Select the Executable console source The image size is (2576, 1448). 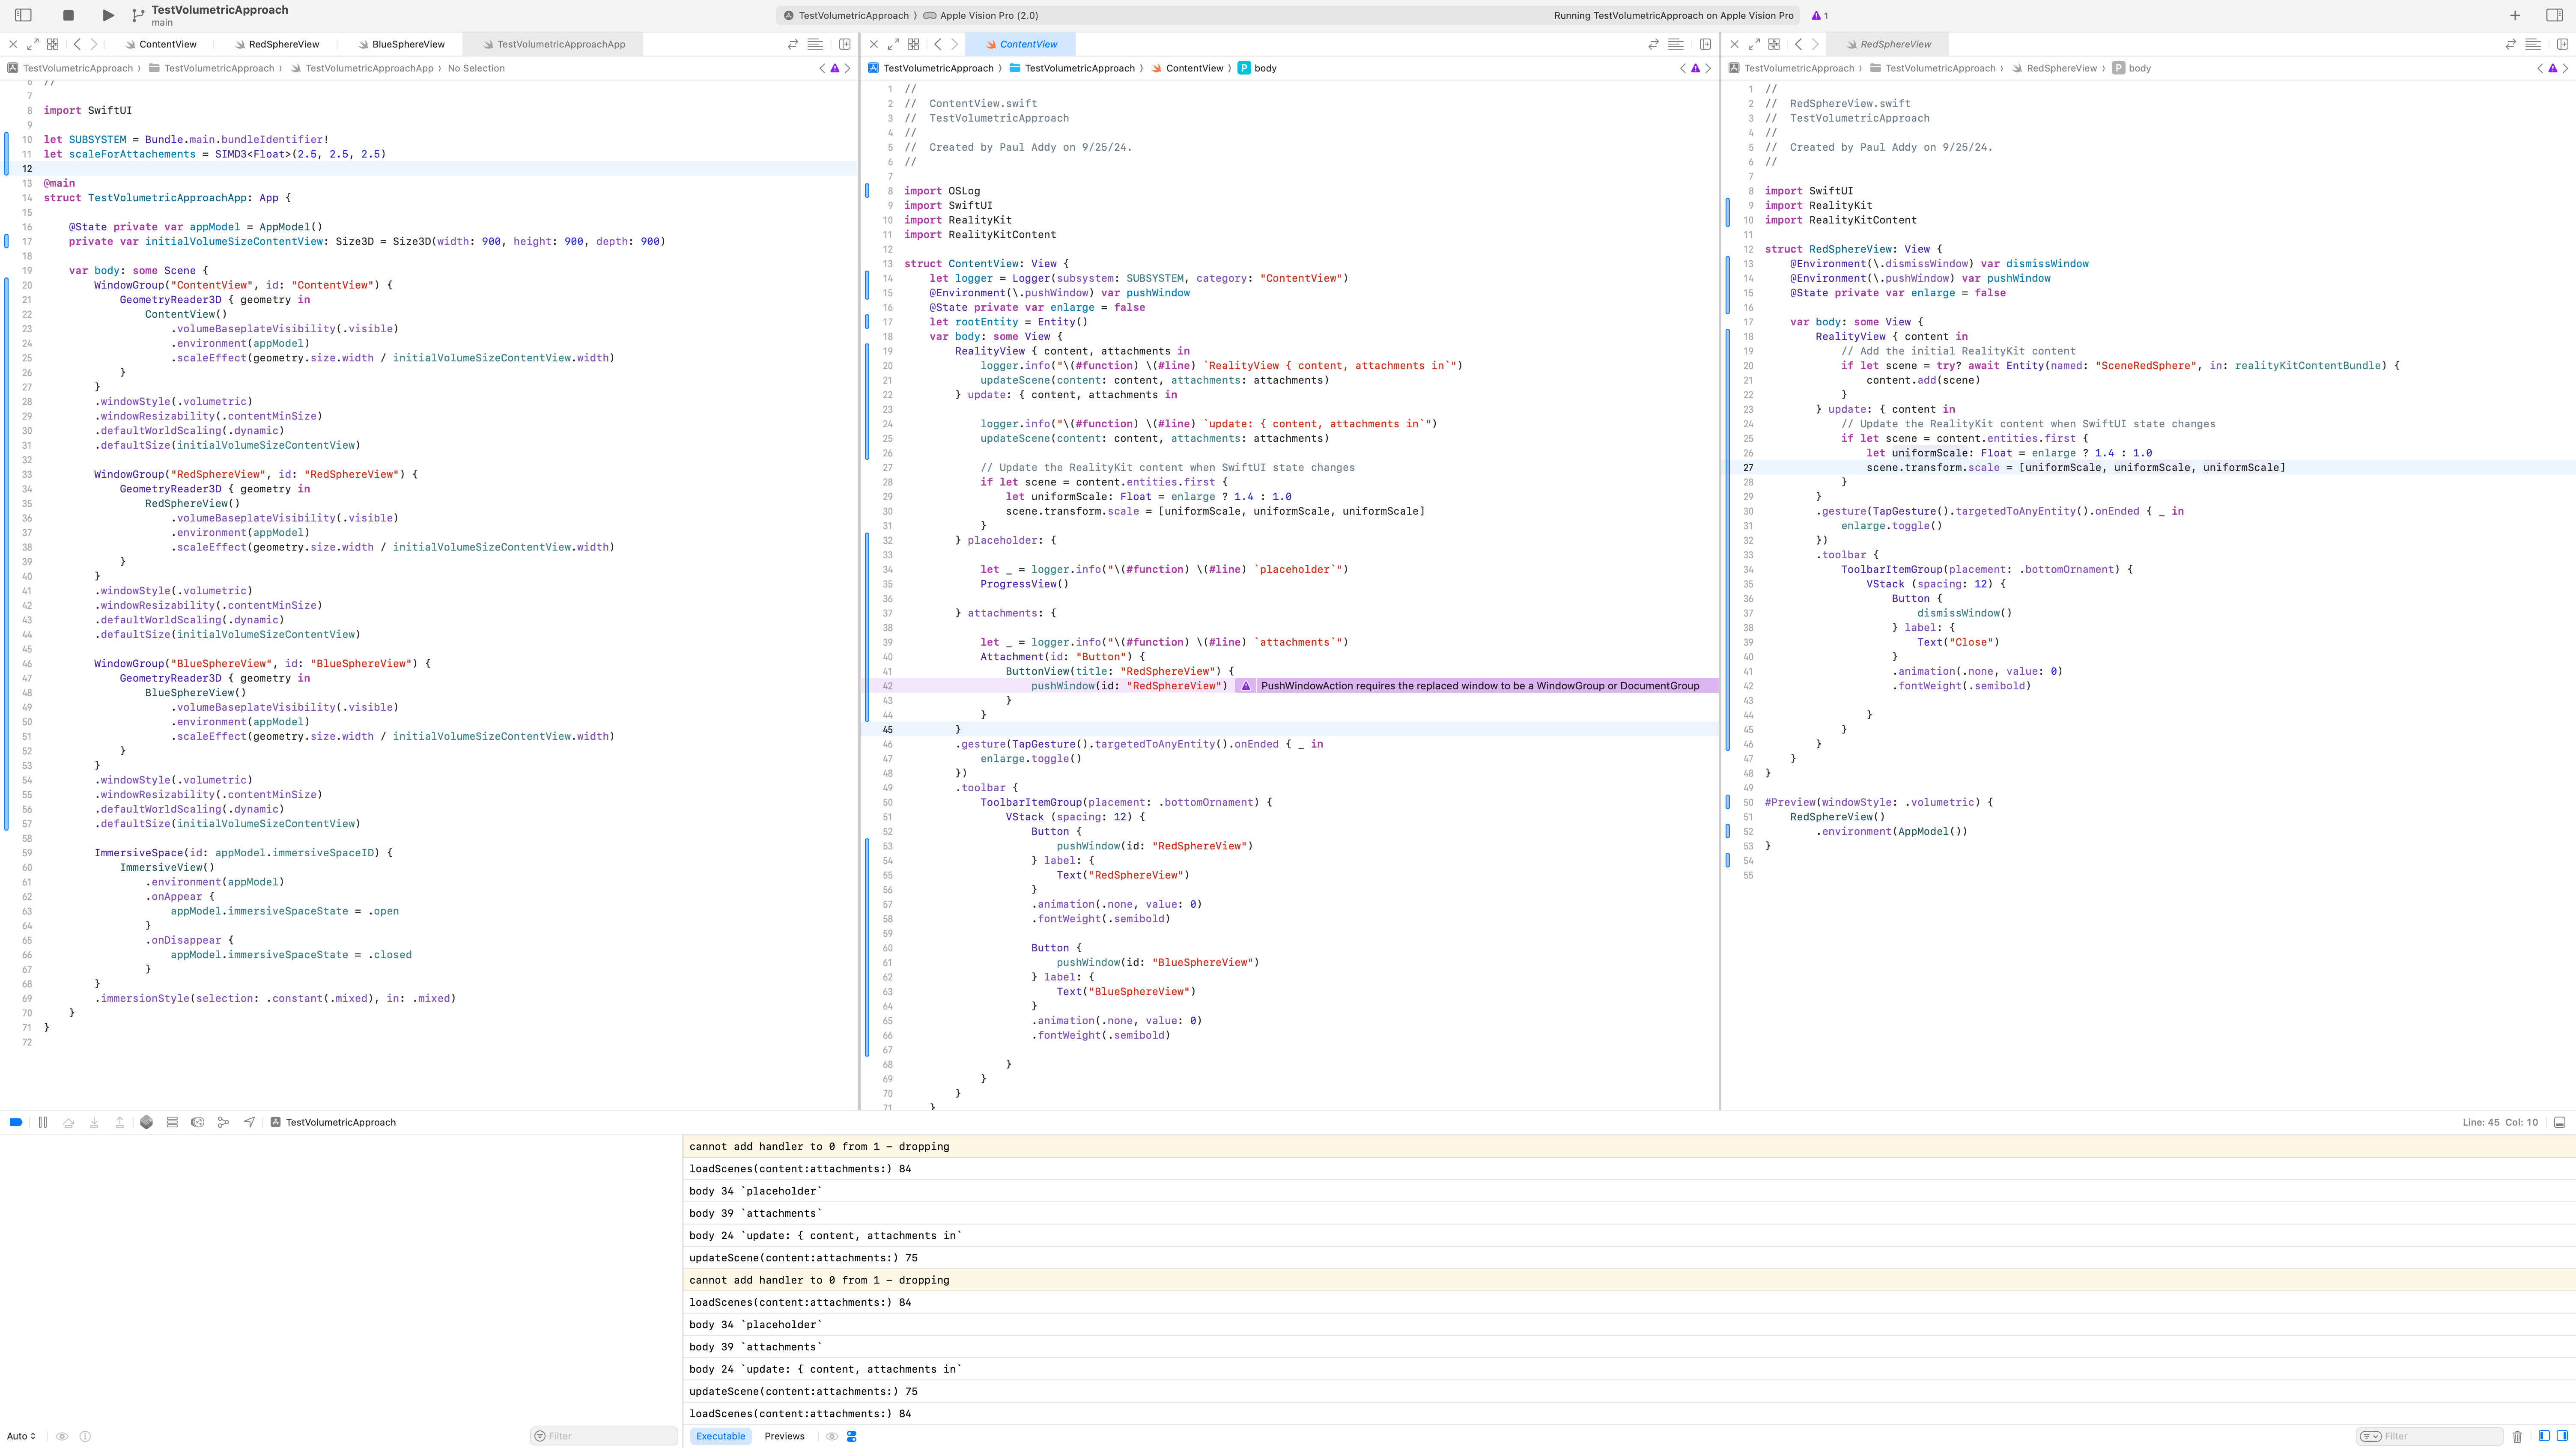click(721, 1436)
